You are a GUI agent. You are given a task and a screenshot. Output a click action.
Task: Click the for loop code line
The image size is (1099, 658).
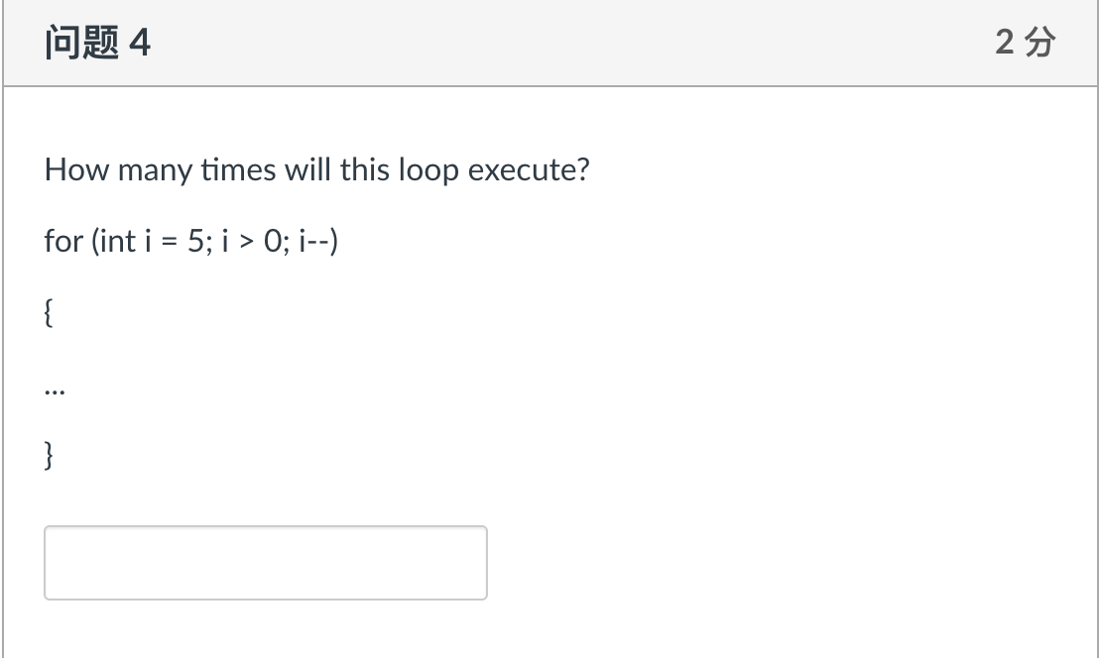(x=190, y=240)
